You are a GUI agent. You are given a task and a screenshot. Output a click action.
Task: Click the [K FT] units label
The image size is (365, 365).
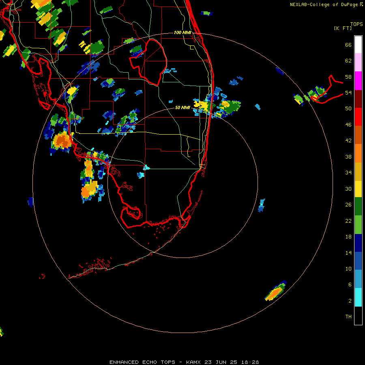click(343, 28)
